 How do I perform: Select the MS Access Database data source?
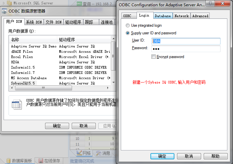pos(29,78)
